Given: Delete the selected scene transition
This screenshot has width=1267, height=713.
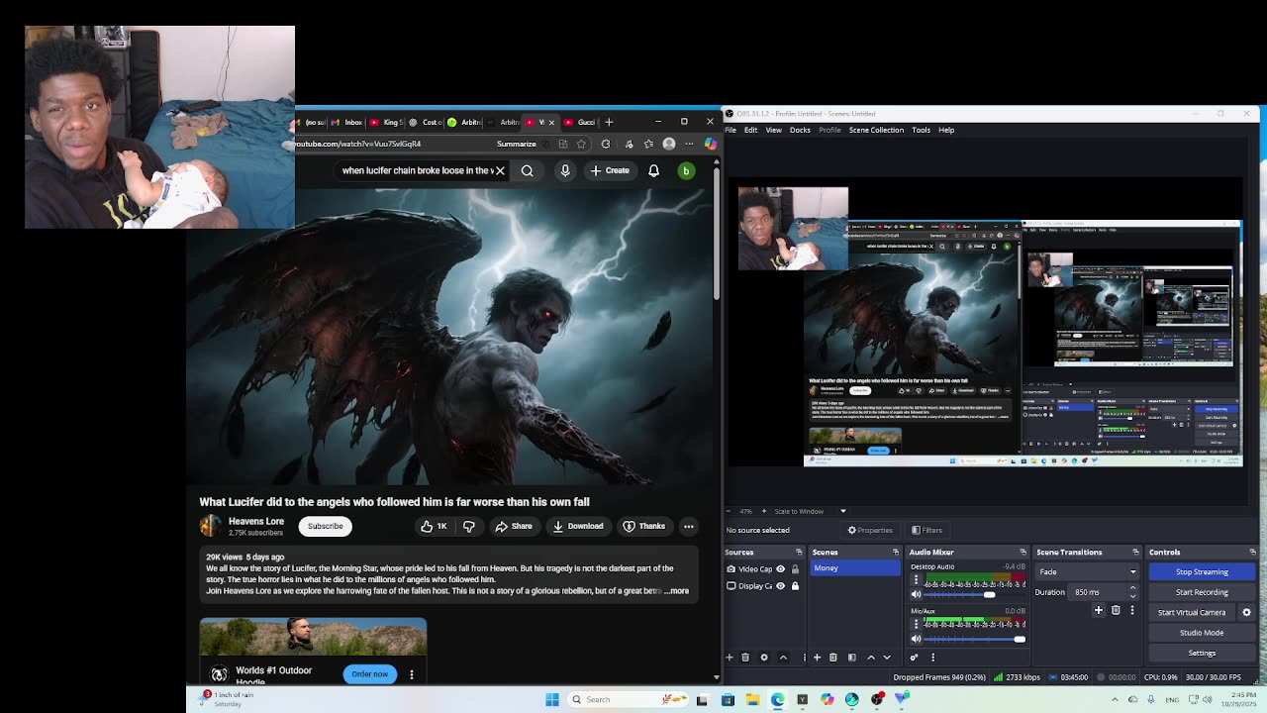Looking at the screenshot, I should [1116, 611].
